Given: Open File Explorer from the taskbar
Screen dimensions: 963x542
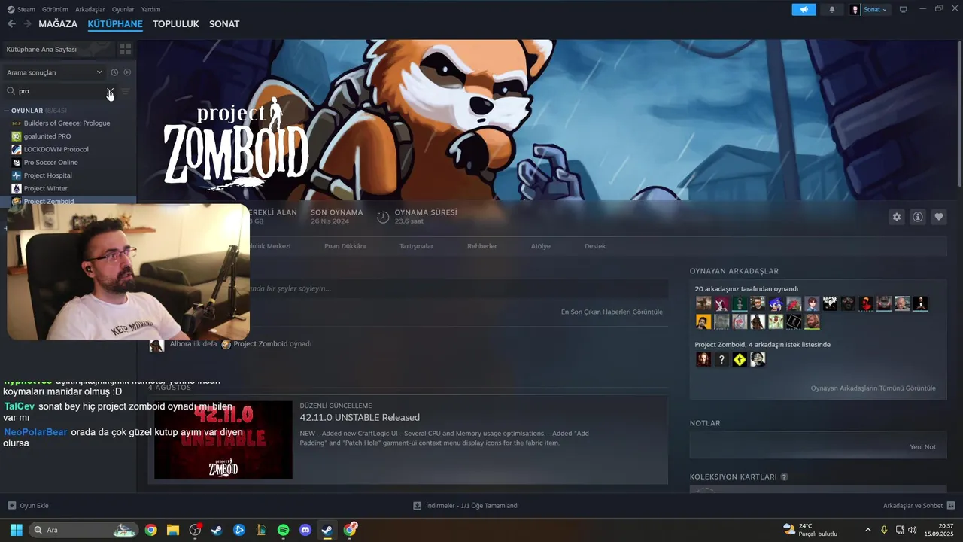Looking at the screenshot, I should [173, 530].
